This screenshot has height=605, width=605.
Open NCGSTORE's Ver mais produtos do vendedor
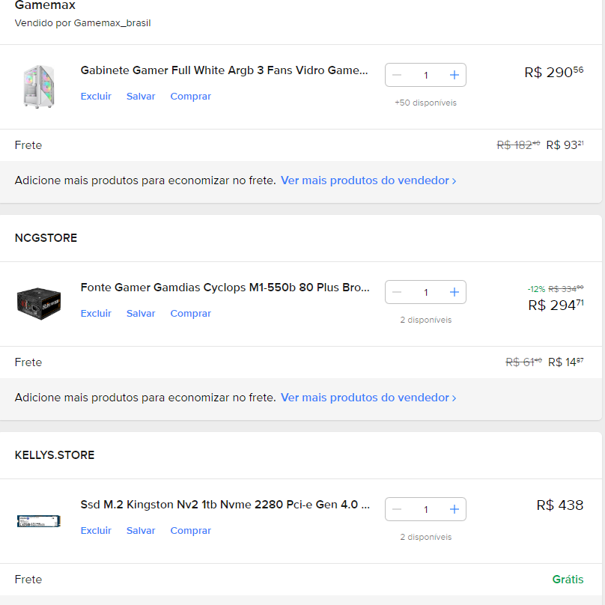click(368, 398)
